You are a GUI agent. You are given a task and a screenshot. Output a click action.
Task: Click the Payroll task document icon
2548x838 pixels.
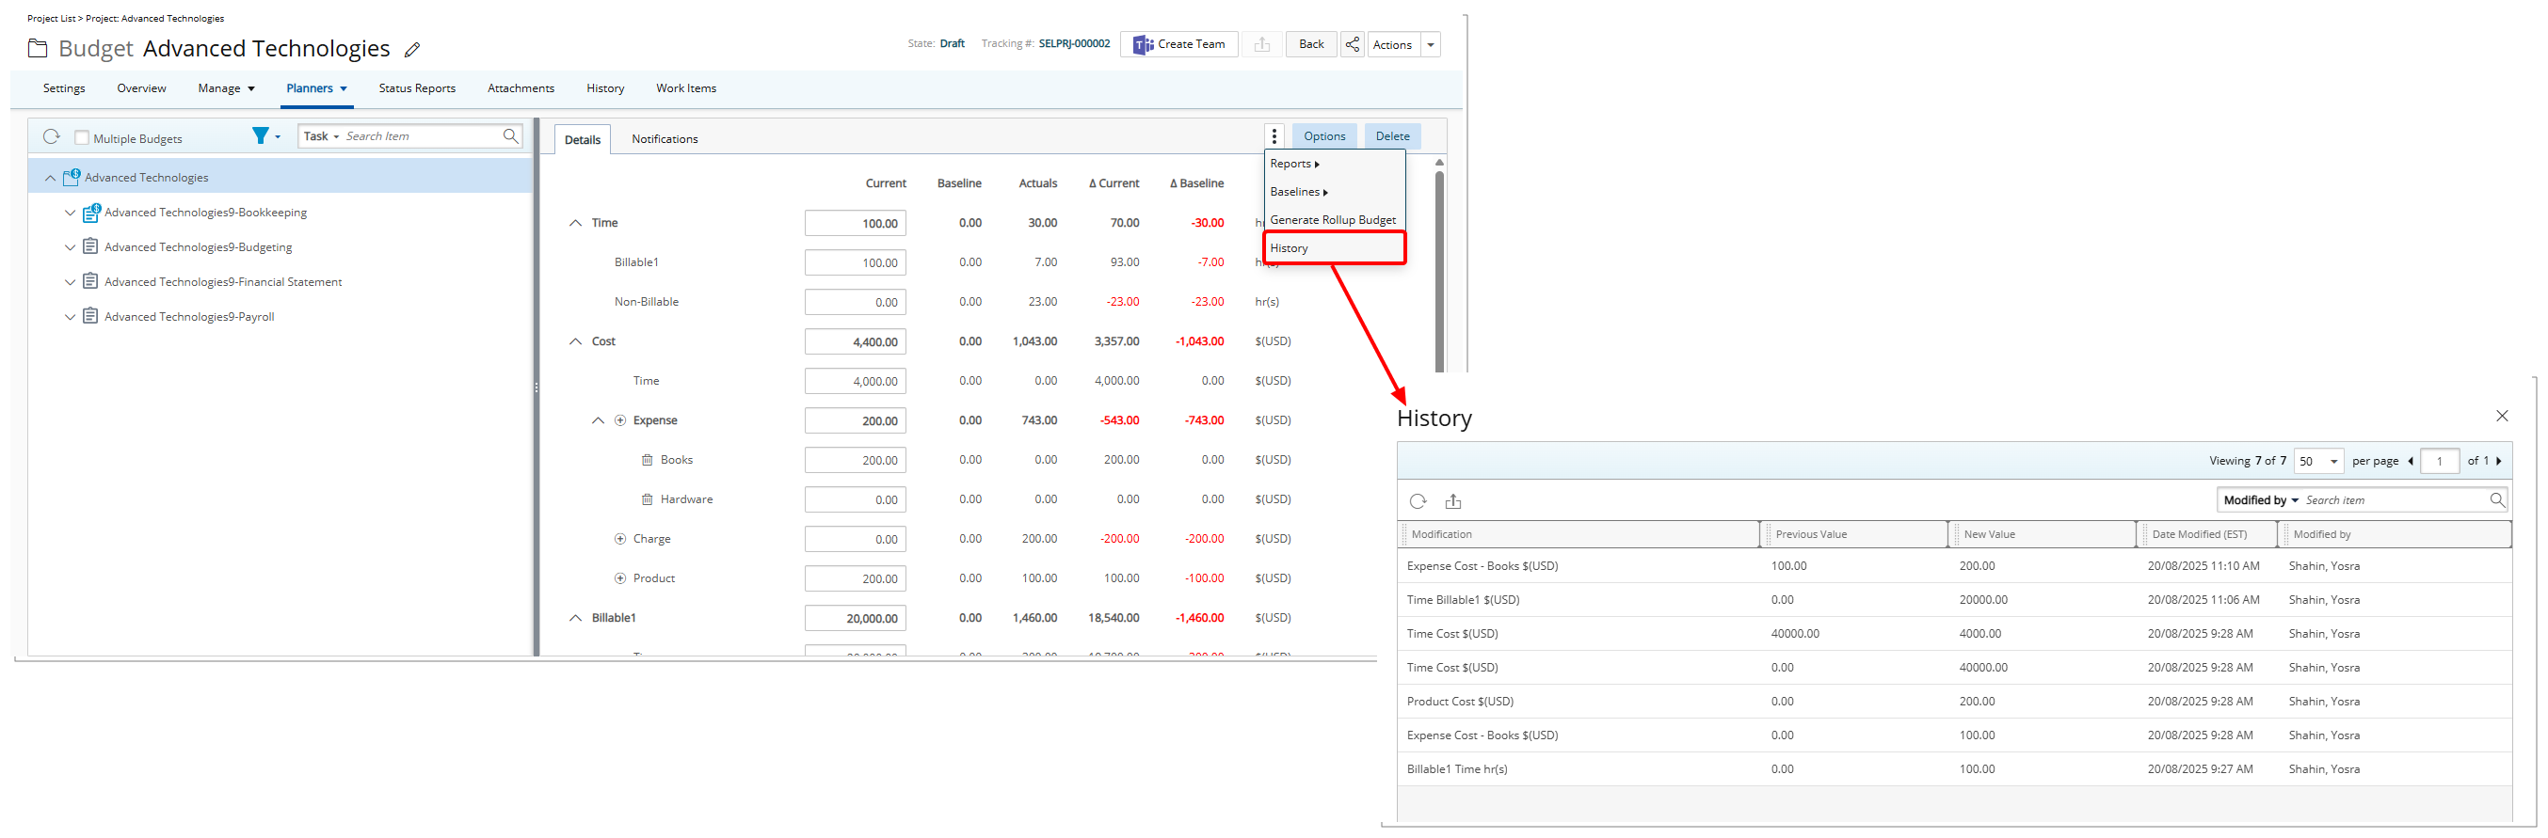90,316
